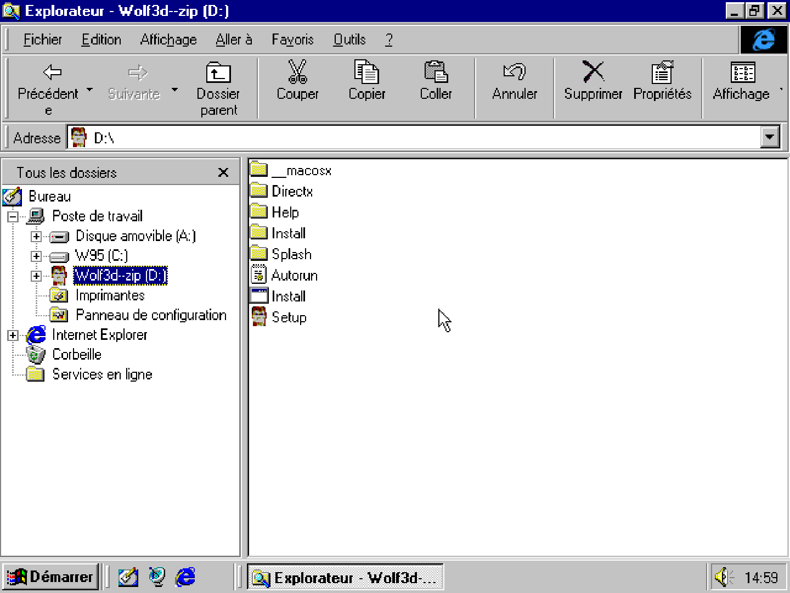
Task: Close the Tous les dossiers pane
Action: [223, 172]
